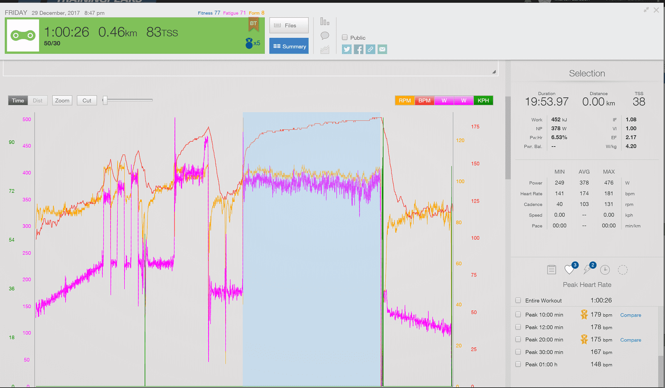Open bar chart analysis icon
The height and width of the screenshot is (388, 665).
(325, 21)
